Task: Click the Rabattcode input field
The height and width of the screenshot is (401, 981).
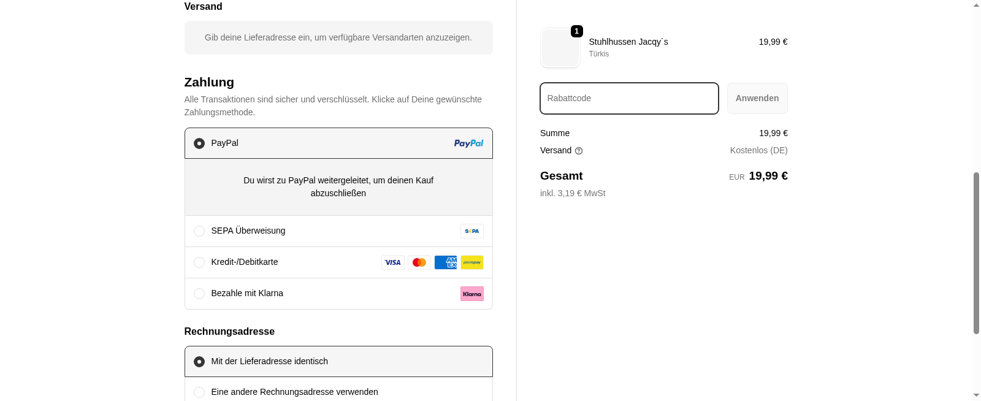Action: (x=628, y=98)
